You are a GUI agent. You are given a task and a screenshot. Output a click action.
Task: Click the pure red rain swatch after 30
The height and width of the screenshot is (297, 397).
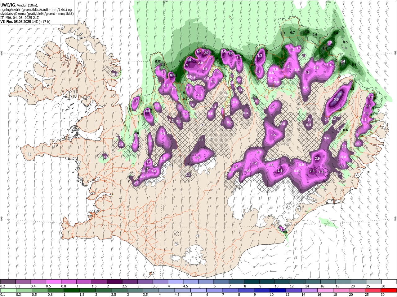click(388, 290)
